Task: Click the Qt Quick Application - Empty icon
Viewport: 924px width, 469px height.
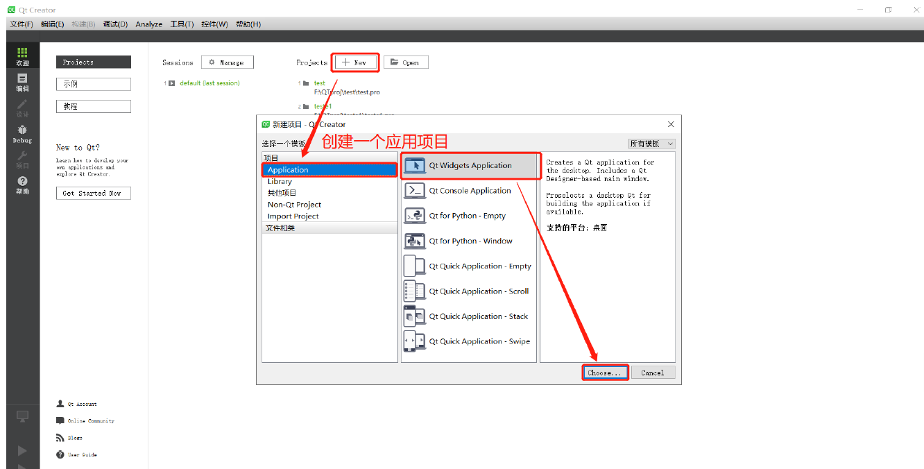Action: [415, 266]
